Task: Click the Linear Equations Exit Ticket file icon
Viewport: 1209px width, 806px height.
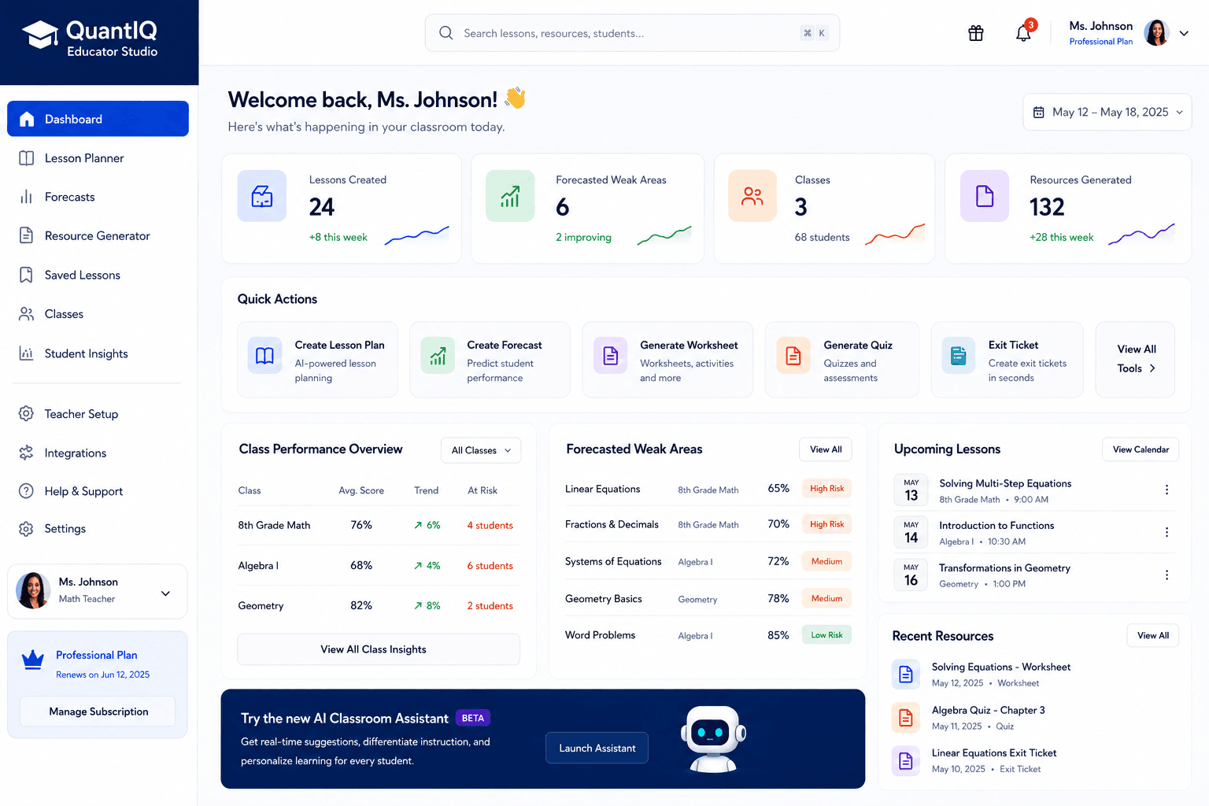Action: click(906, 760)
